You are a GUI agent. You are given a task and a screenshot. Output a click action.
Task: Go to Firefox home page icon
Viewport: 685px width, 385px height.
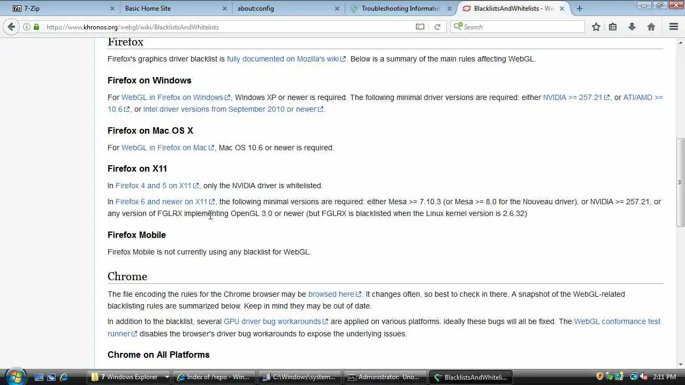pos(651,27)
